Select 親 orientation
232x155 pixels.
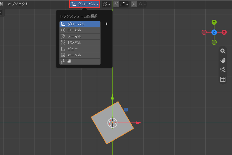pyautogui.click(x=80, y=61)
